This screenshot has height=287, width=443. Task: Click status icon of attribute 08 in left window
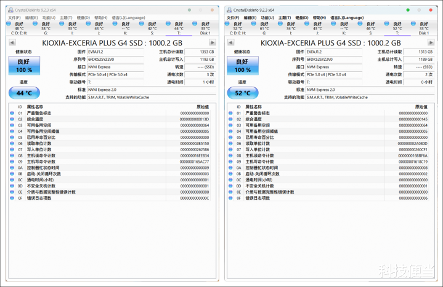point(12,155)
